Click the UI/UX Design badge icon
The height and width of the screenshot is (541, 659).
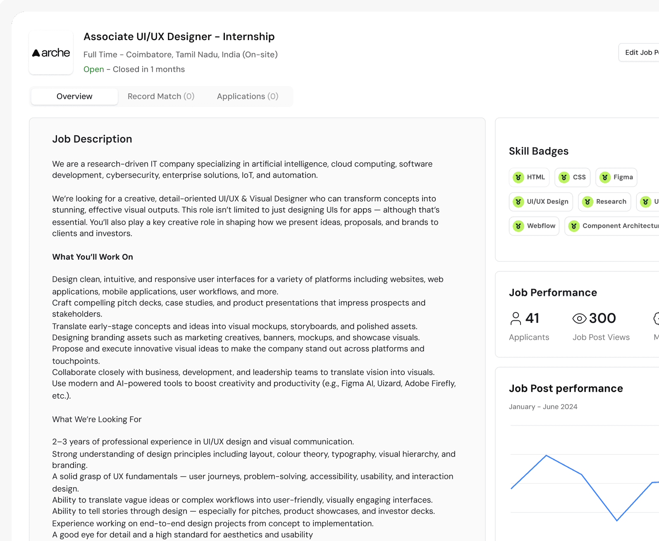point(518,202)
